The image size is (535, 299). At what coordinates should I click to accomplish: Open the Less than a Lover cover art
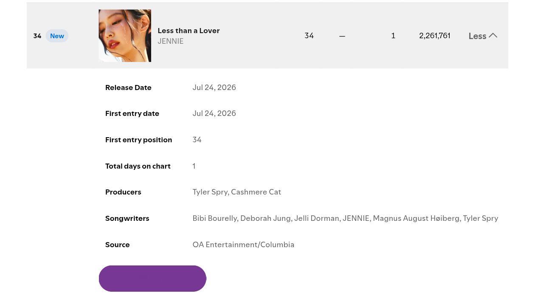(125, 36)
